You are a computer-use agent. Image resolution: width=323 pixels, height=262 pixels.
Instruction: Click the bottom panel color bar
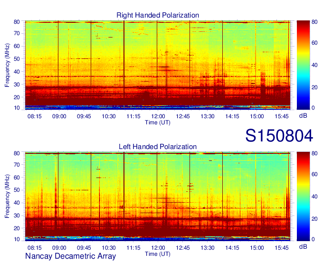click(303, 196)
